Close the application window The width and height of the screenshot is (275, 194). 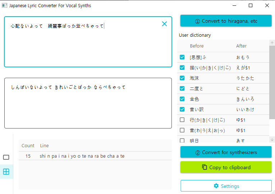point(267,6)
